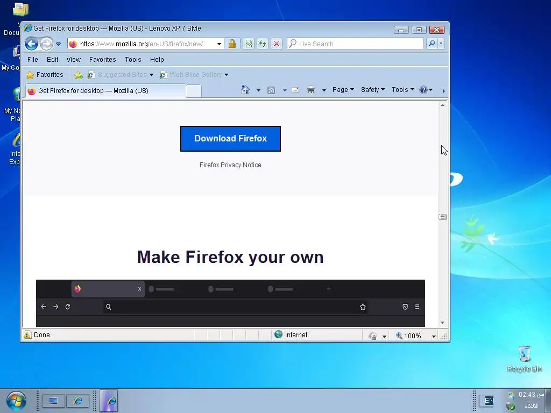Open the View menu
The height and width of the screenshot is (413, 551).
click(73, 59)
